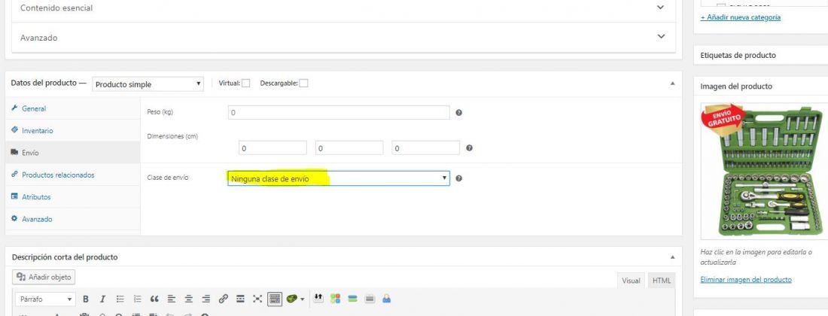The image size is (828, 316).
Task: Click help icon next to Clase de envío
Action: pos(459,178)
